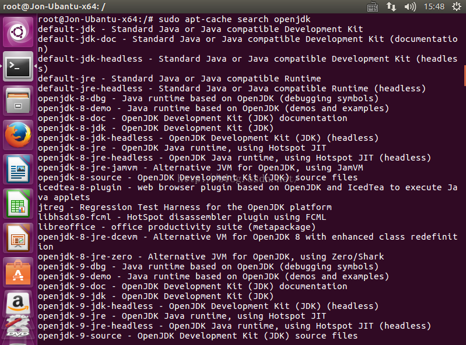The height and width of the screenshot is (345, 466).
Task: Click the Terminal icon in the launcher
Action: click(x=18, y=66)
